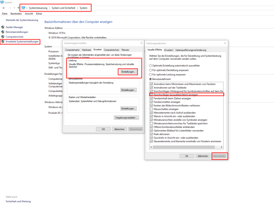The height and width of the screenshot is (204, 274).
Task: Click shield icon beside Computerschutz
Action: point(3,37)
